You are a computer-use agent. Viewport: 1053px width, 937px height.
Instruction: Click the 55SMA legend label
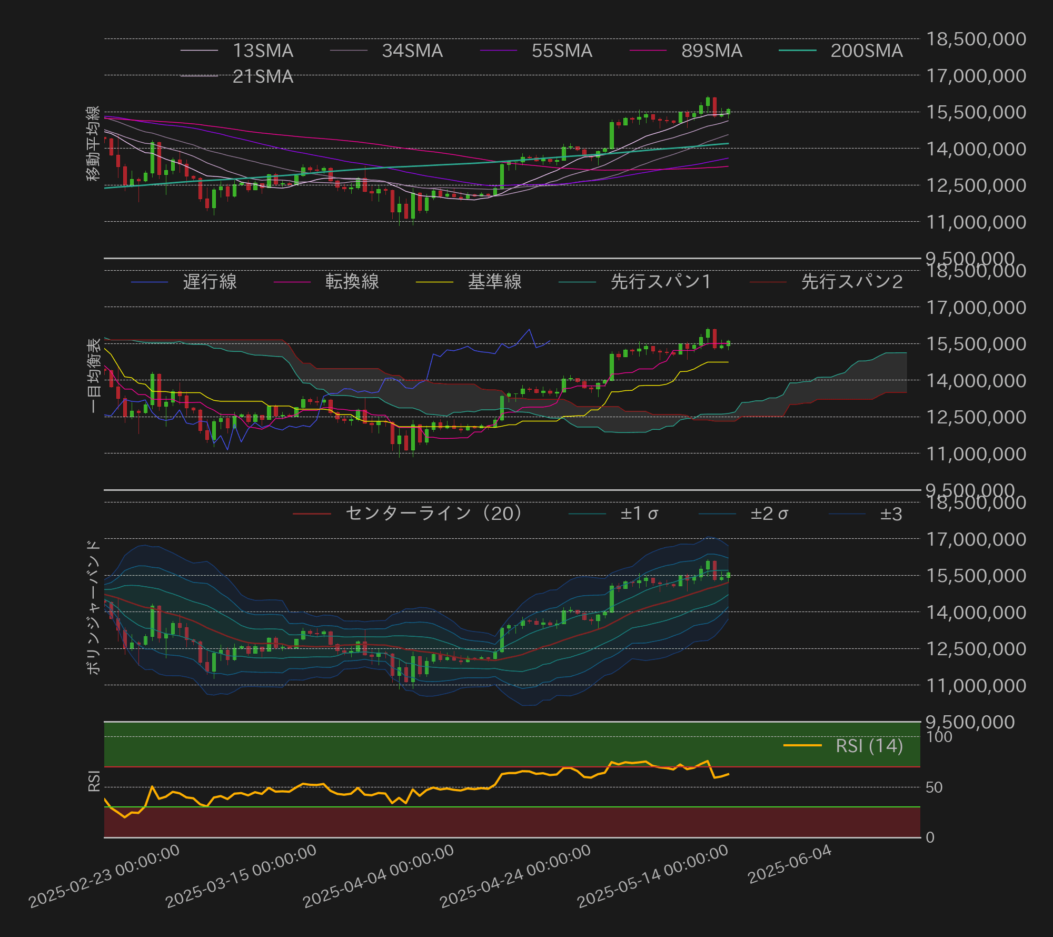pyautogui.click(x=561, y=51)
